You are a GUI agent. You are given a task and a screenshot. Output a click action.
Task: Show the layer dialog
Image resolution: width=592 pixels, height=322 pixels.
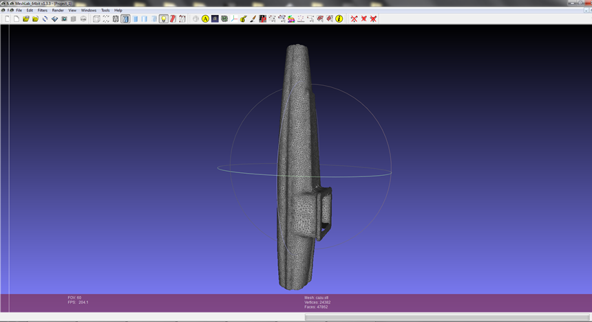point(74,19)
